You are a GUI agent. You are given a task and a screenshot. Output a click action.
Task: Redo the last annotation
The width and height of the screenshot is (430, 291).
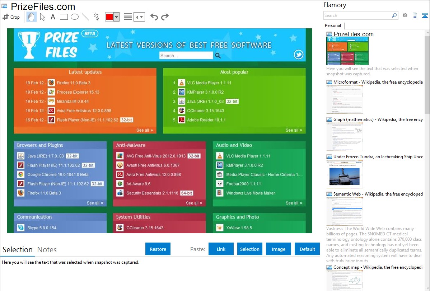[165, 17]
